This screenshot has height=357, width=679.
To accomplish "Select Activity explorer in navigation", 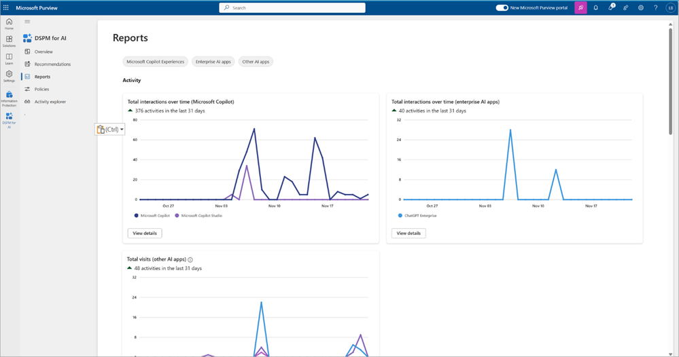I will click(x=50, y=102).
